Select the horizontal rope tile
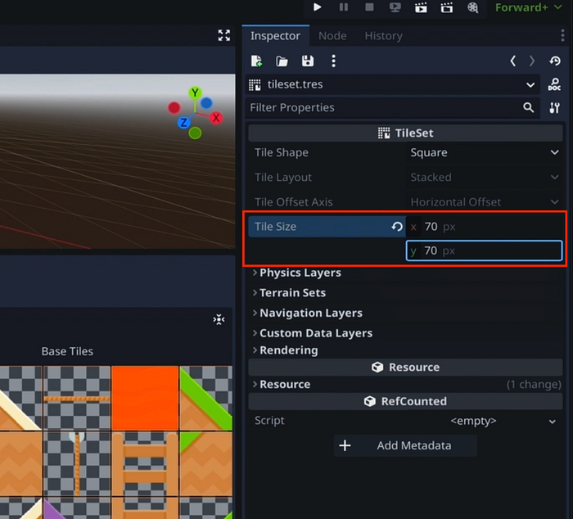 pyautogui.click(x=77, y=398)
